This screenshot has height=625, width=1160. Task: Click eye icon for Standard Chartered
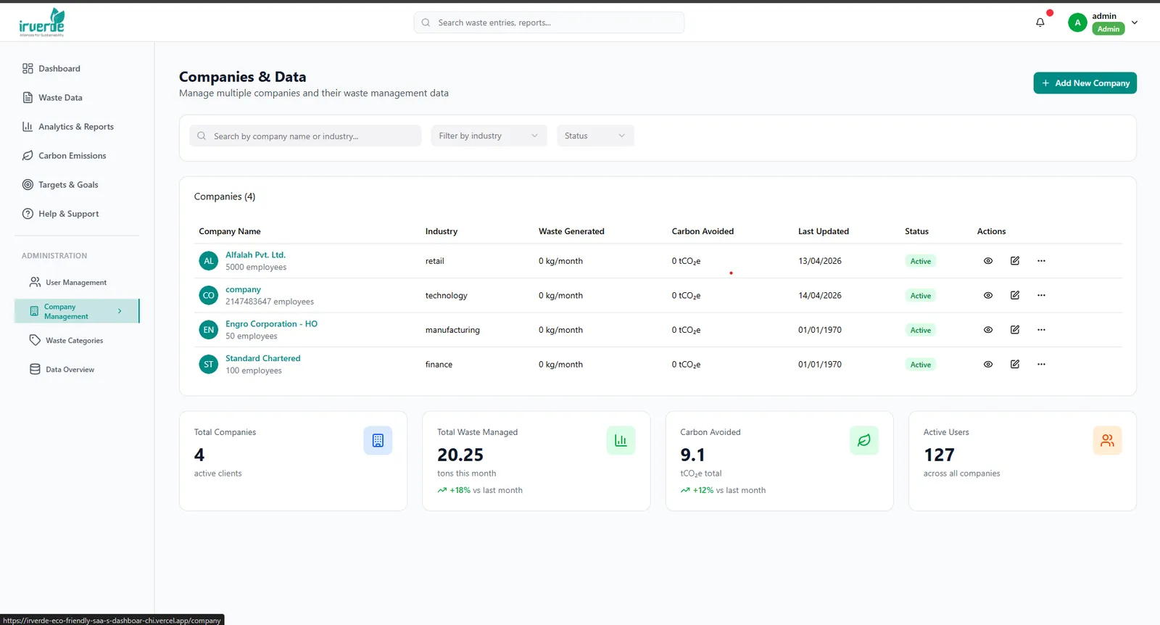tap(988, 365)
